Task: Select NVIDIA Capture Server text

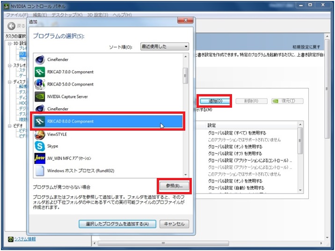Action: (x=67, y=96)
